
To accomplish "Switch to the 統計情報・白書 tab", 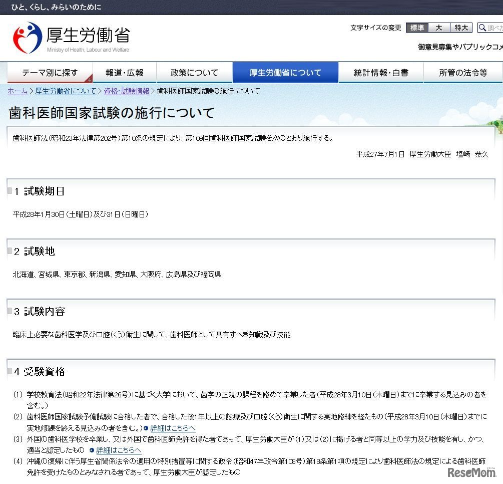I will (x=381, y=72).
